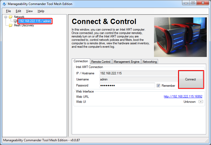Click the Mesh Discovery folder icon

click(x=11, y=25)
